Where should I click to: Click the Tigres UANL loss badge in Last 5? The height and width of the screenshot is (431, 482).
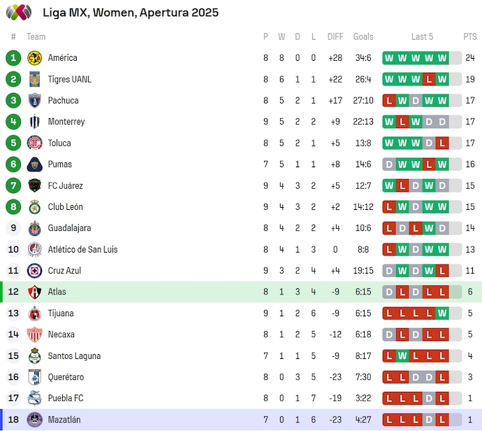tap(428, 79)
